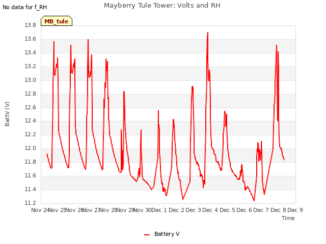Click the red Battery V legend swatch
This screenshot has width=326, height=244.
point(147,235)
